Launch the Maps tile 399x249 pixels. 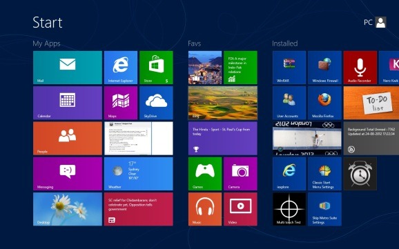click(x=121, y=103)
